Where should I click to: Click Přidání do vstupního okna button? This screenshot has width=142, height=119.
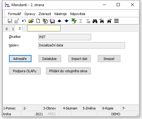click(x=68, y=71)
